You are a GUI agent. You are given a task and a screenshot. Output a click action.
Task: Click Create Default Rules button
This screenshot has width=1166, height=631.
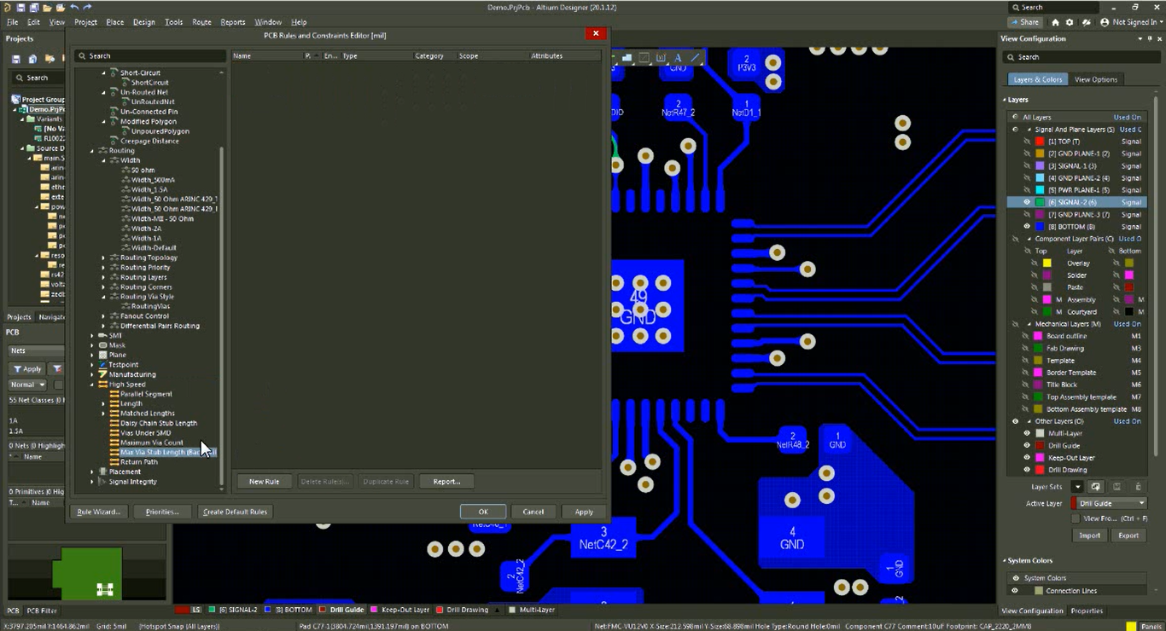pos(235,512)
